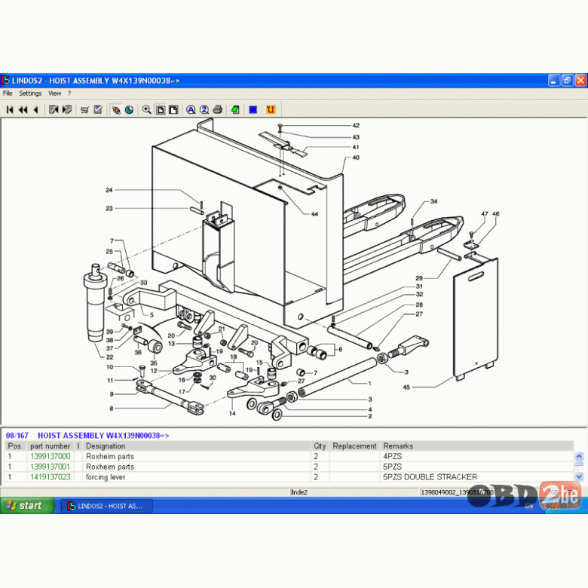Click callout number 24 in the diagram
Image resolution: width=588 pixels, height=588 pixels.
(x=109, y=190)
